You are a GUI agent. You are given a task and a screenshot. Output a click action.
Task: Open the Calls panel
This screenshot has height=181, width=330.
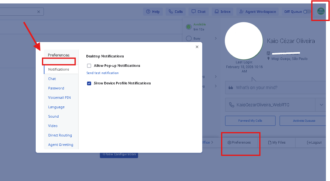pos(176,12)
